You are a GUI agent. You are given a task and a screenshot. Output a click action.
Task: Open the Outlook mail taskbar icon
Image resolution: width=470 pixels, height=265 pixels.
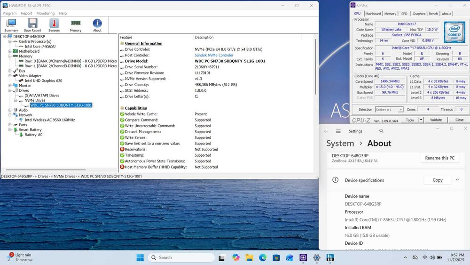click(290, 257)
